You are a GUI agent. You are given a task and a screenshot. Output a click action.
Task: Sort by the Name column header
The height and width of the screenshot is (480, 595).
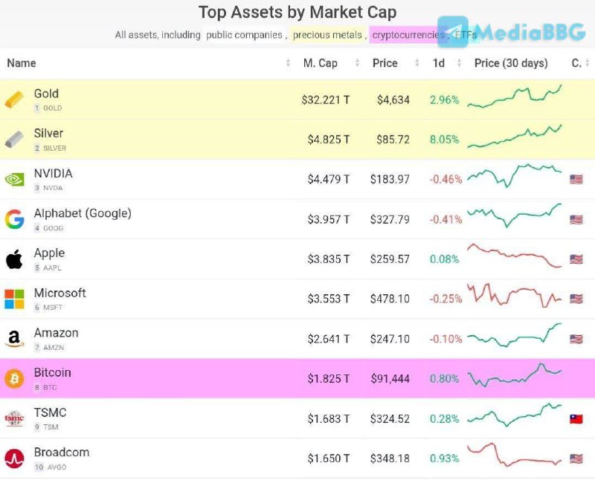tap(22, 63)
